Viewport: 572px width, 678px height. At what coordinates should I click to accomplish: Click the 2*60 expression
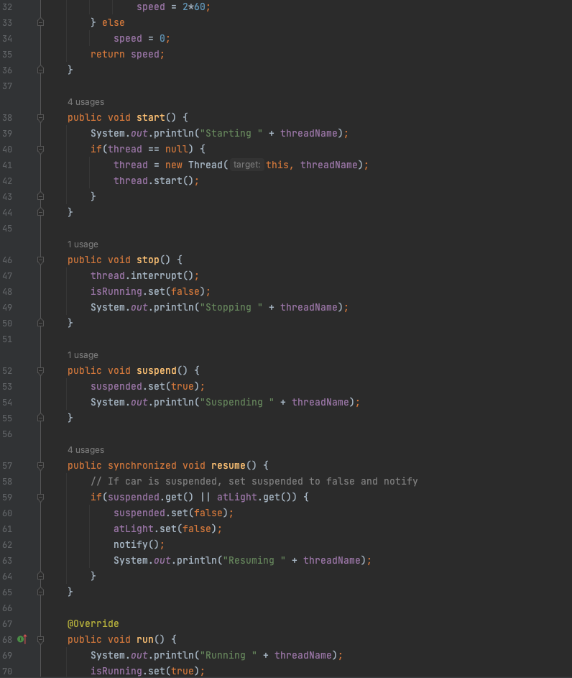(193, 7)
